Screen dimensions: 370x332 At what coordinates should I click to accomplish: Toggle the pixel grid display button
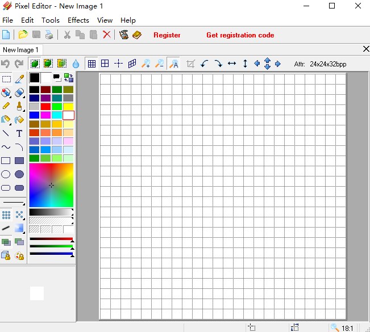pyautogui.click(x=92, y=64)
